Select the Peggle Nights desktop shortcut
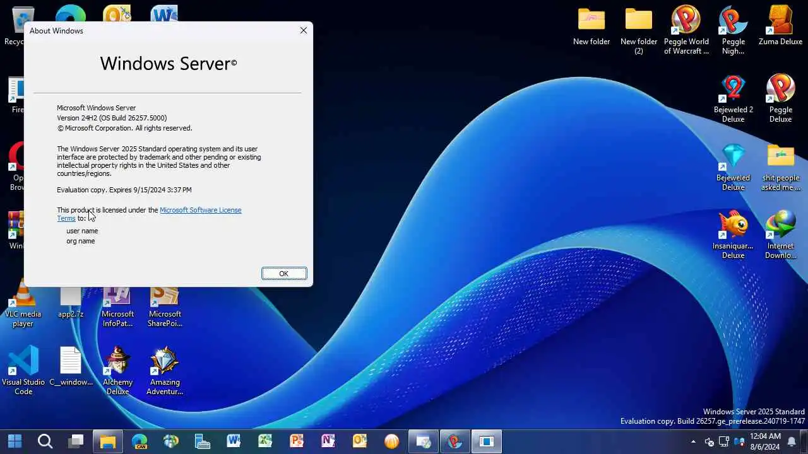 734,30
